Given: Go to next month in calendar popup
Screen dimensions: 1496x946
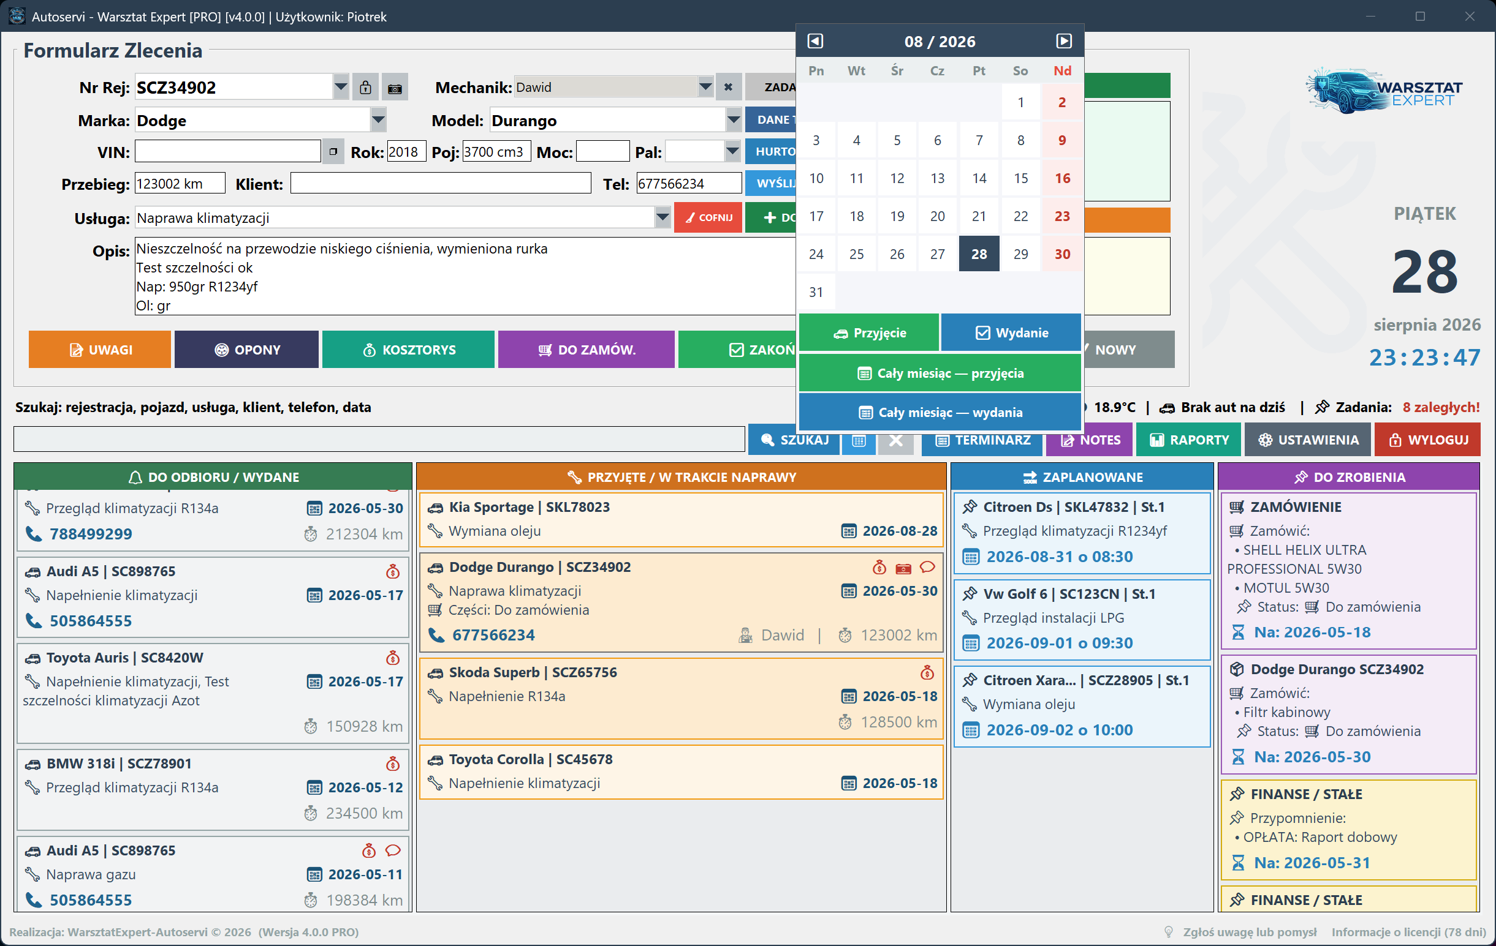Looking at the screenshot, I should point(1063,41).
